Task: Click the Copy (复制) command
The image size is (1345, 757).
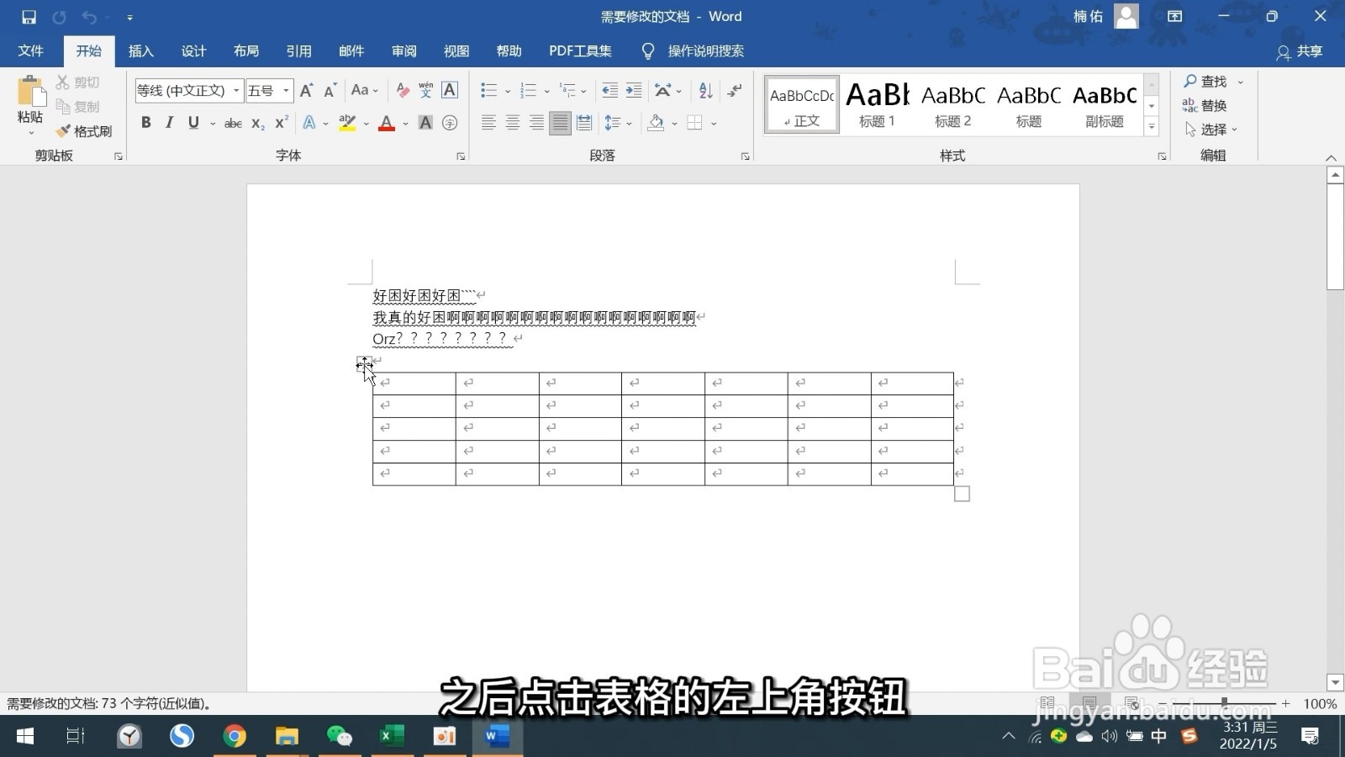Action: [77, 107]
